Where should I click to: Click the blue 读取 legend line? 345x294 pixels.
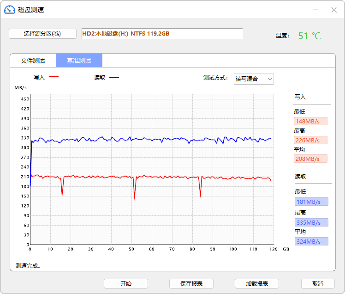114,77
